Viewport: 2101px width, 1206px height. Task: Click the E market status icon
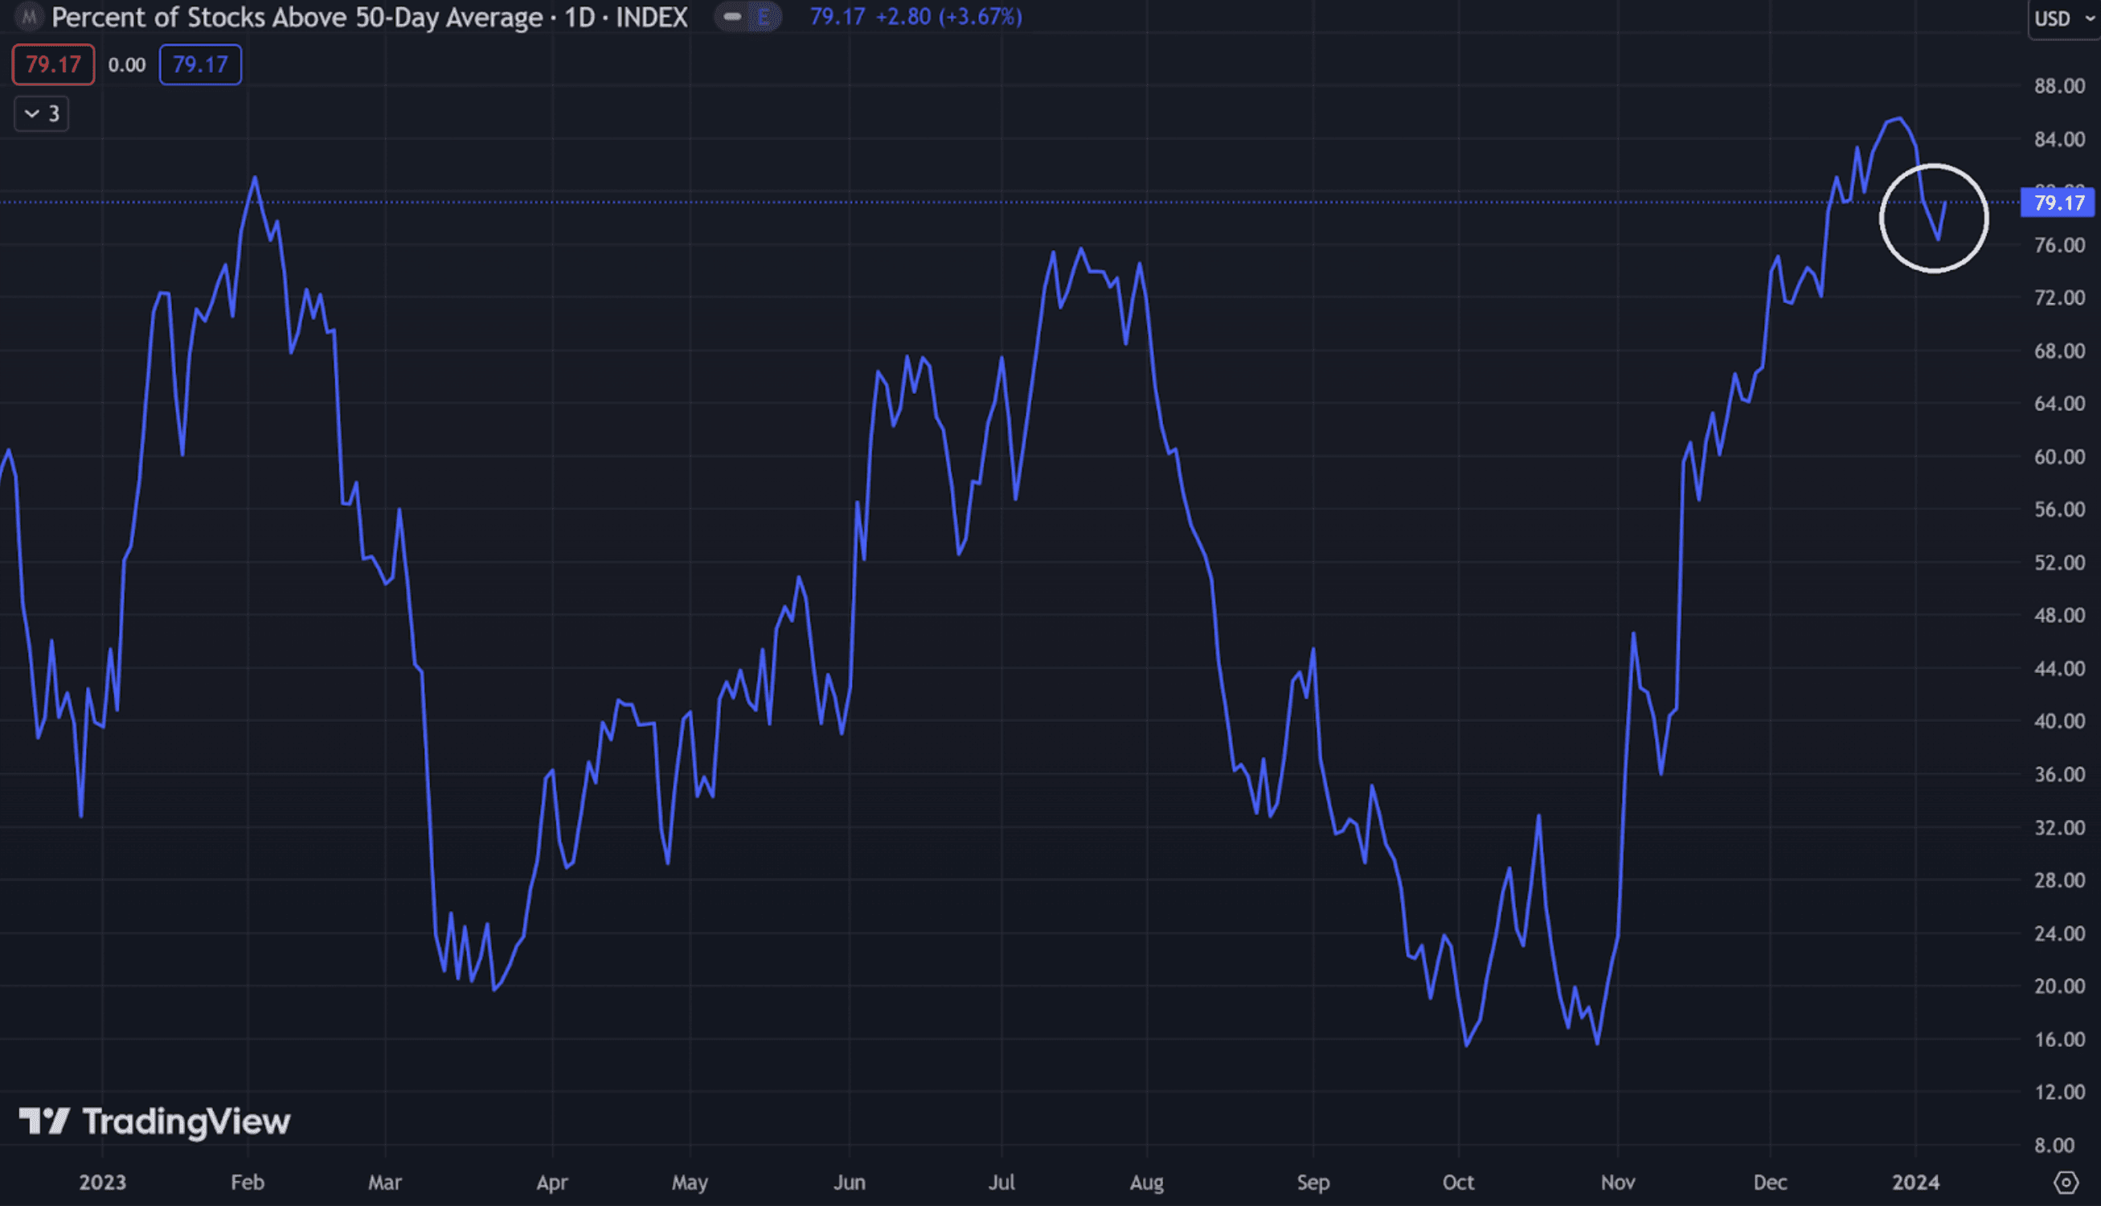click(x=763, y=17)
